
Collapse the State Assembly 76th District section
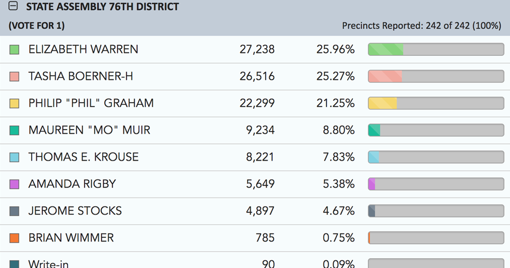(x=14, y=7)
